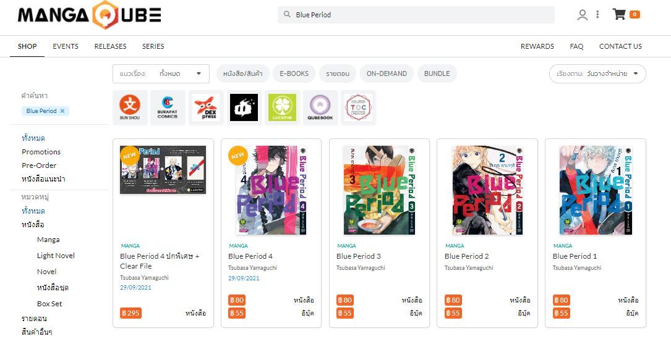
Task: Open the Pre-Order sidebar link
Action: click(x=39, y=165)
